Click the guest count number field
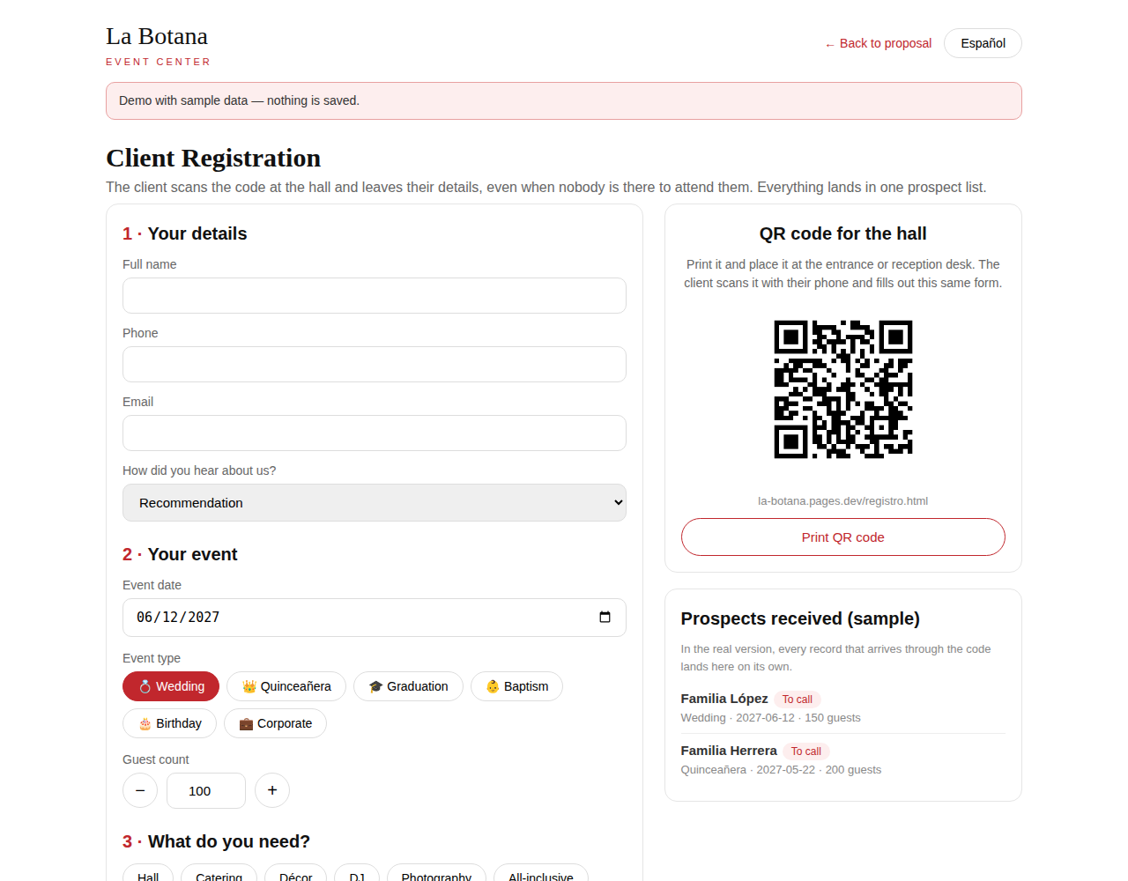Viewport: 1128px width, 881px height. pos(206,790)
